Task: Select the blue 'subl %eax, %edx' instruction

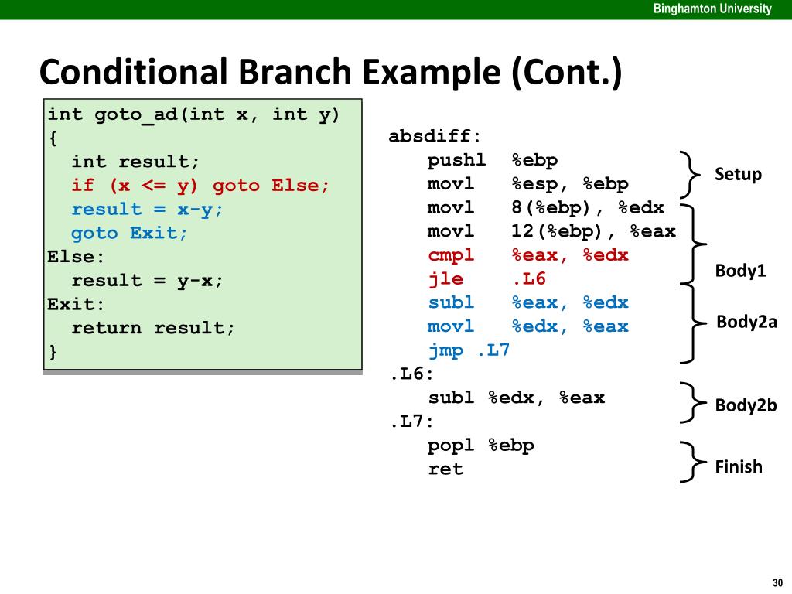Action: point(527,303)
